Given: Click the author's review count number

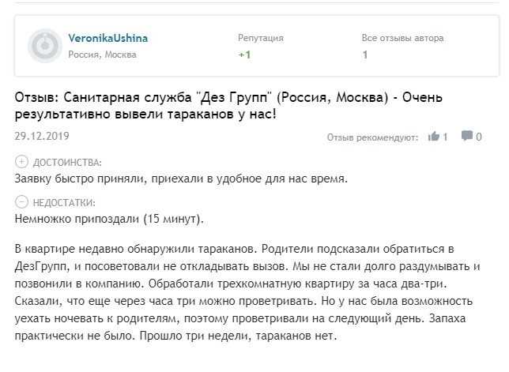Looking at the screenshot, I should 364,55.
